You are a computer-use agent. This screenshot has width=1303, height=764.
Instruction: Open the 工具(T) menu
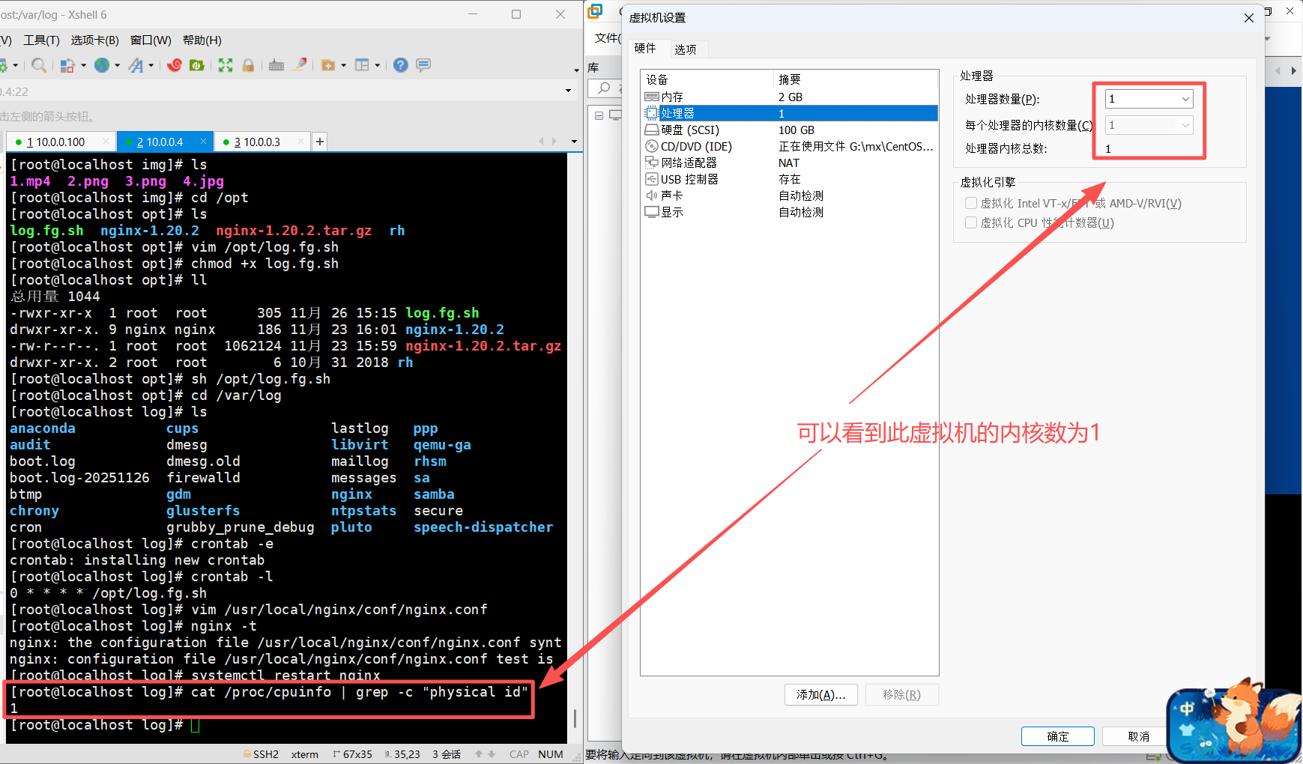(41, 40)
